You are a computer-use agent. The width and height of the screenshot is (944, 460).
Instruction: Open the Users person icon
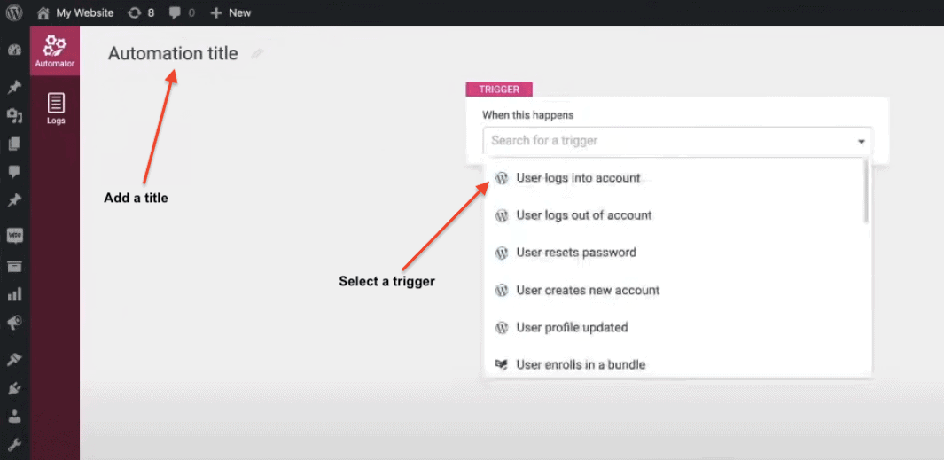14,417
